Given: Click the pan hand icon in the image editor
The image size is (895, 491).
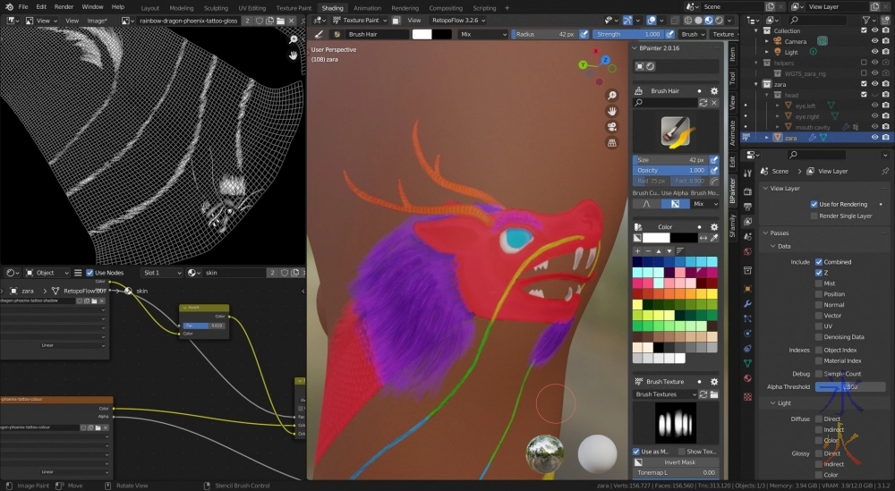Looking at the screenshot, I should [294, 55].
